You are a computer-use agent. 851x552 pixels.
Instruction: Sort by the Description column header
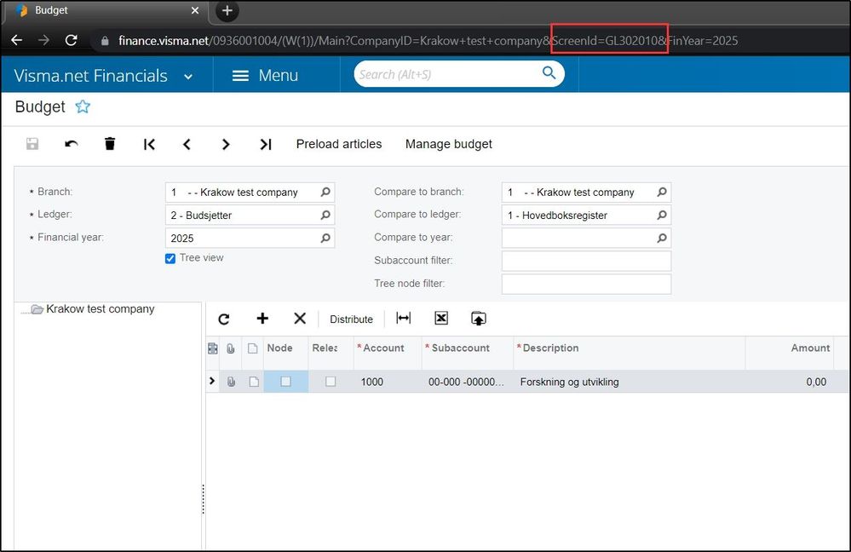[x=629, y=348]
